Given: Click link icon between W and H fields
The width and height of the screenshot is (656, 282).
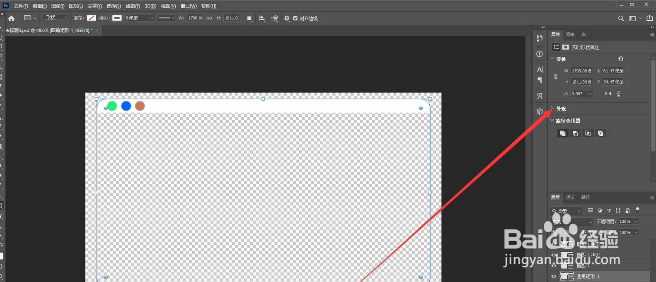Looking at the screenshot, I should (x=209, y=18).
